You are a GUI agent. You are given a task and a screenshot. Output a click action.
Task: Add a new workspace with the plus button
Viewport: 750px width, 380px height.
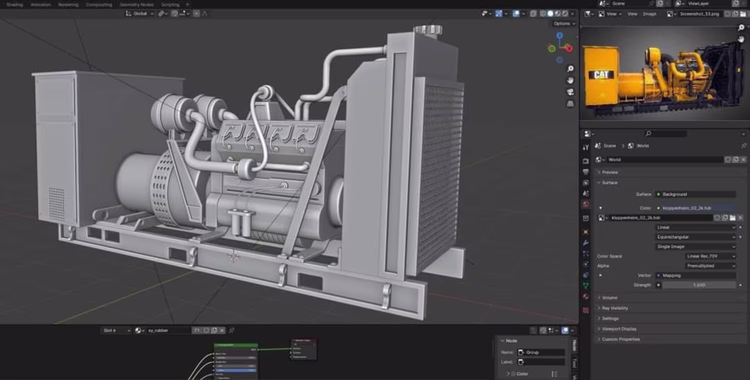click(187, 4)
